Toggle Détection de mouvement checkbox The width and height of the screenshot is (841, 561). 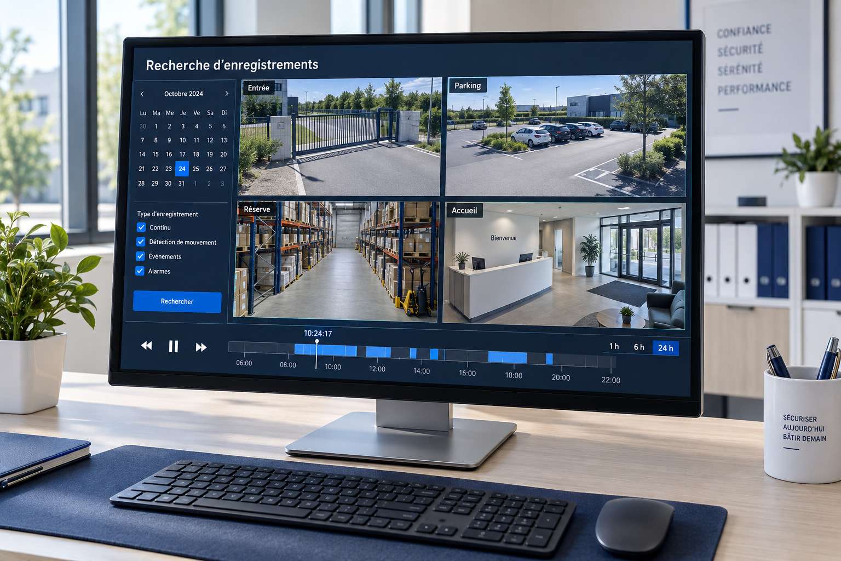coord(141,242)
